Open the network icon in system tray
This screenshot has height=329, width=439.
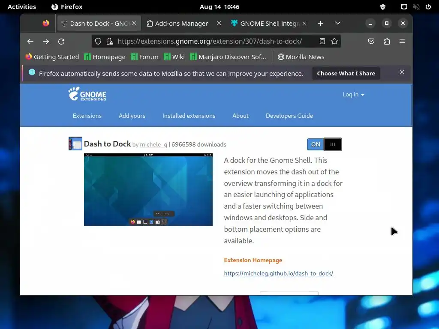point(404,7)
